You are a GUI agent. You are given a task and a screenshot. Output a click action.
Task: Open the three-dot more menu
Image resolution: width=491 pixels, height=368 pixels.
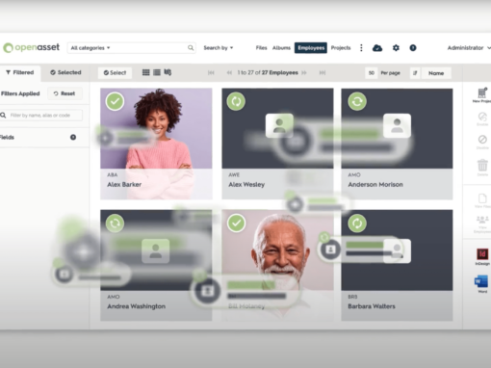tap(361, 48)
